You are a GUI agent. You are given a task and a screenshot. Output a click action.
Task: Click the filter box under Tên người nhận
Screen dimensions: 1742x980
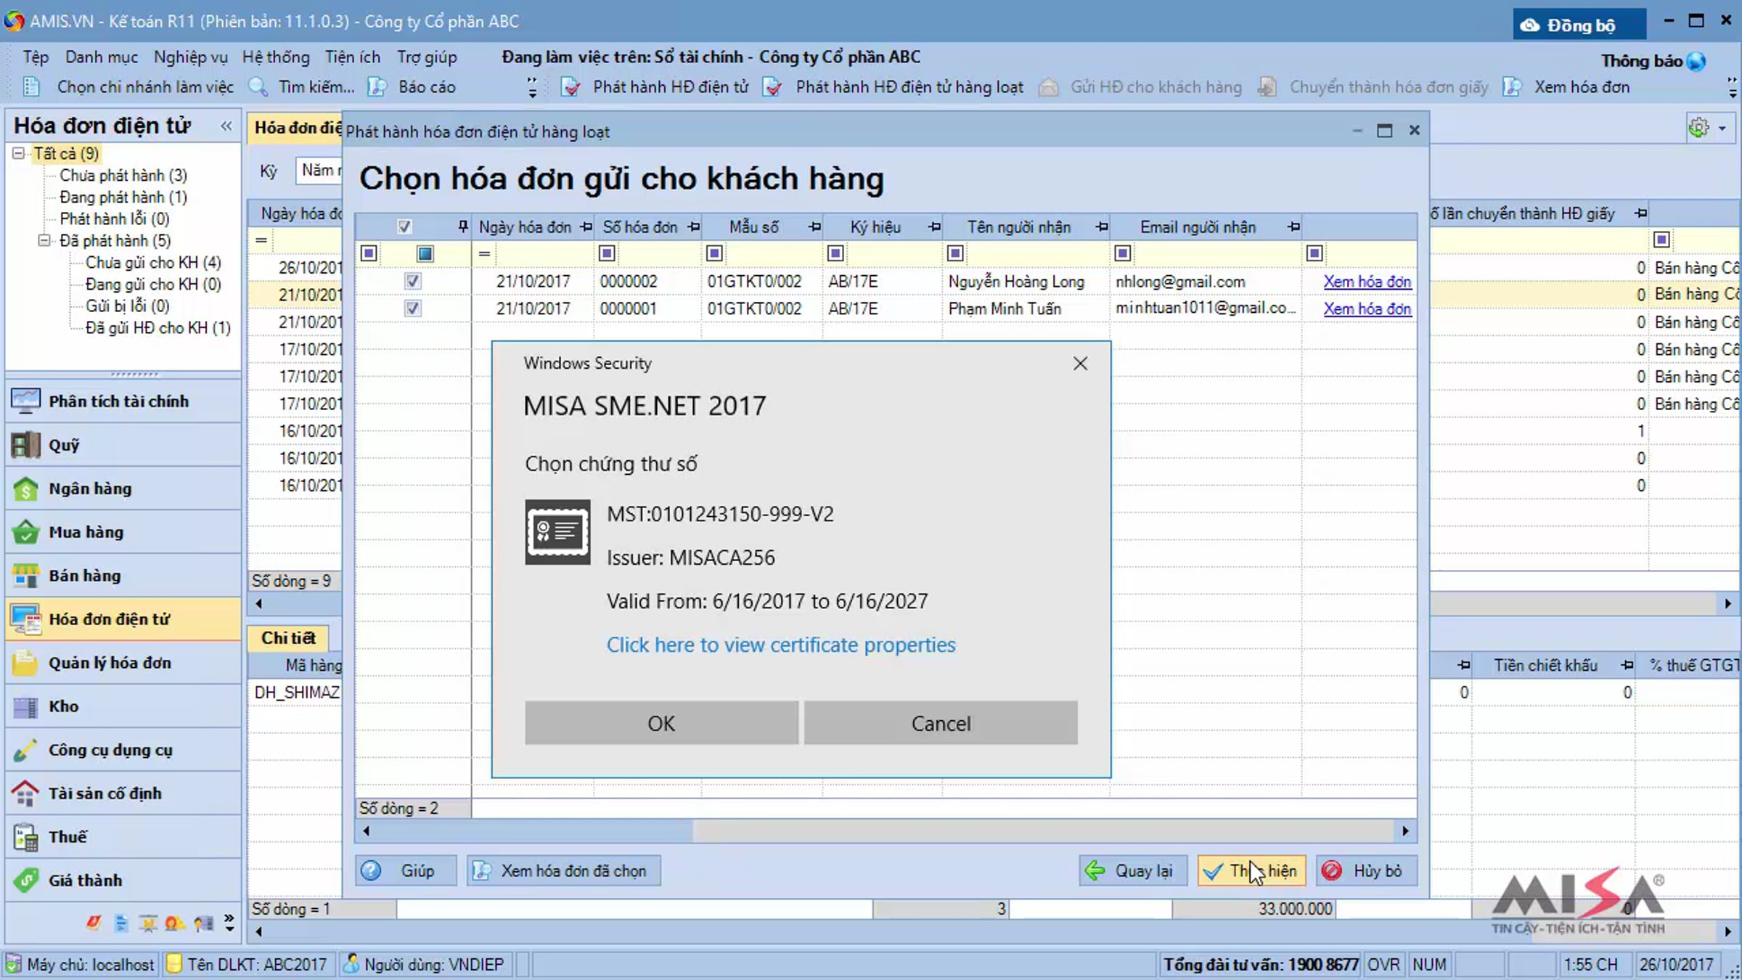[955, 253]
